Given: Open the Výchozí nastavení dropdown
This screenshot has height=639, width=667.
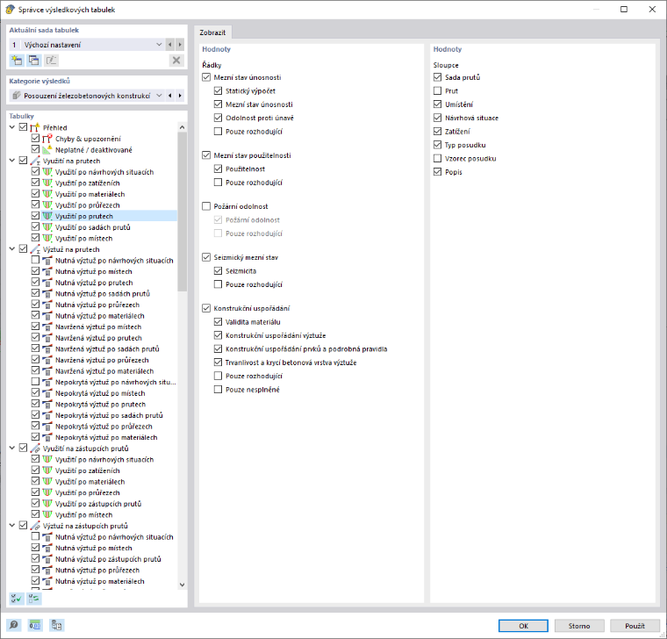Looking at the screenshot, I should pos(159,44).
